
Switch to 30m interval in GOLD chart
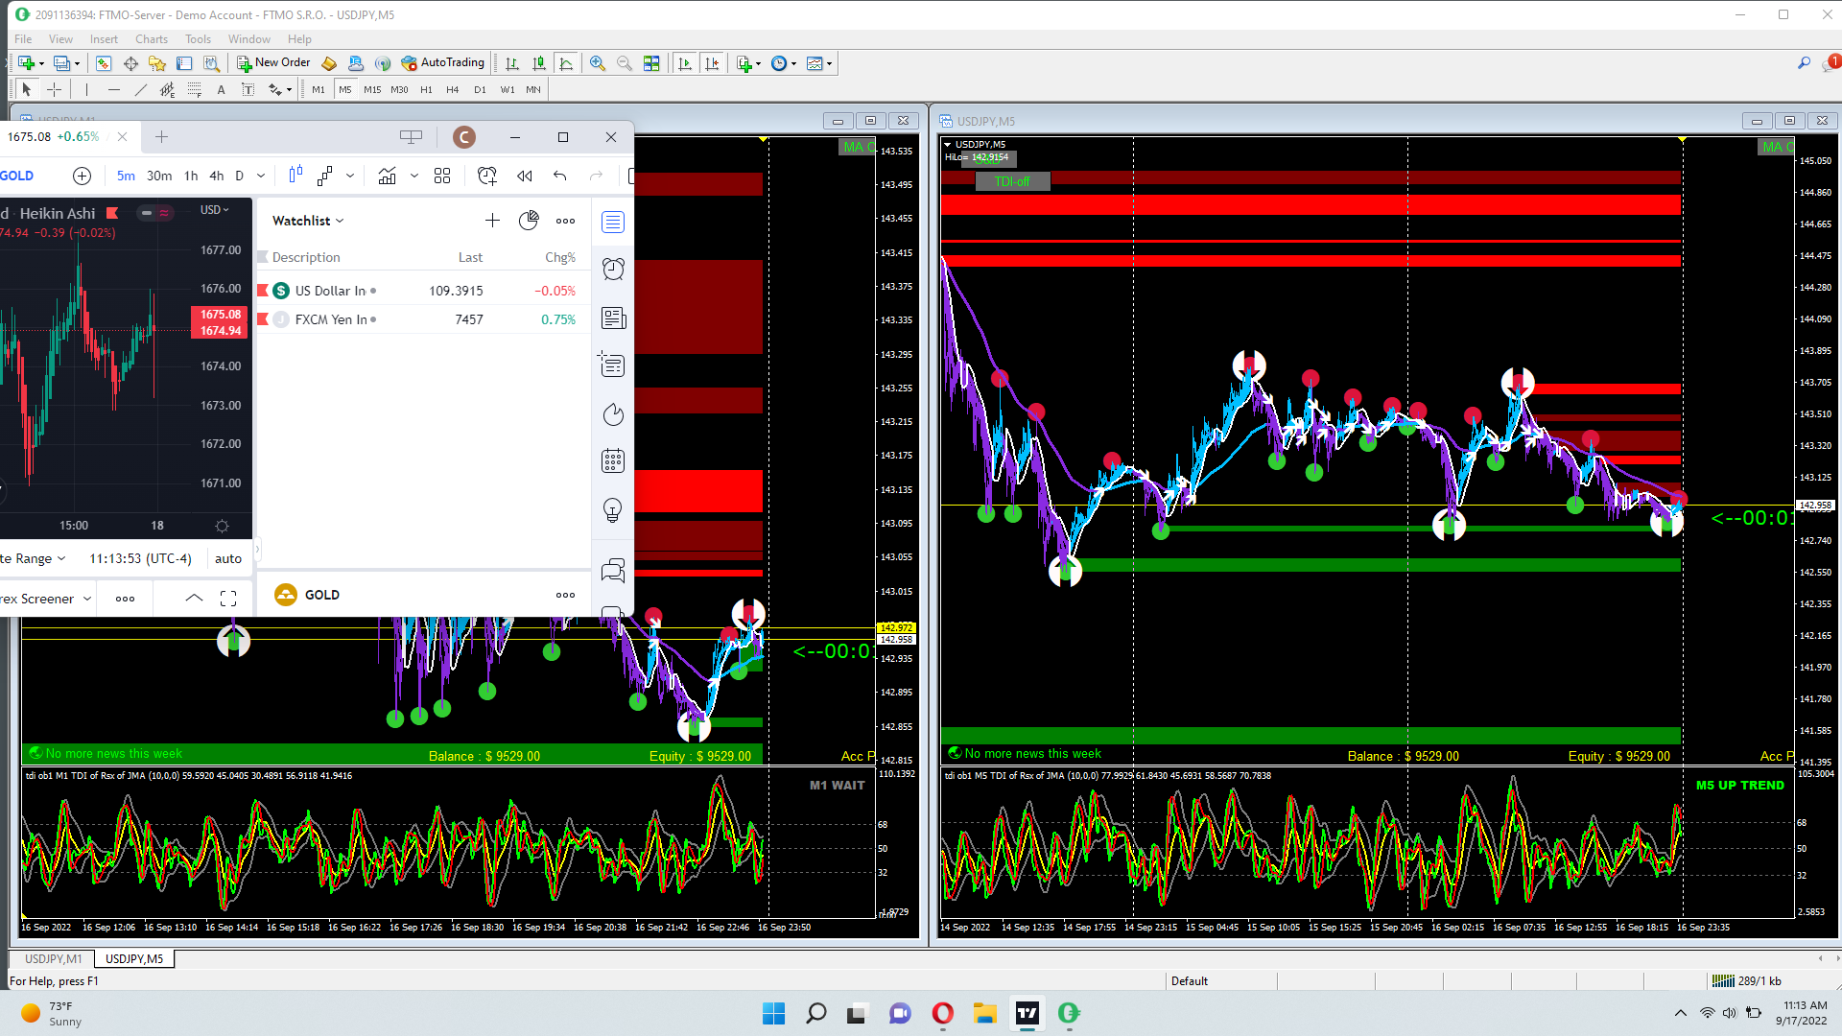tap(159, 176)
